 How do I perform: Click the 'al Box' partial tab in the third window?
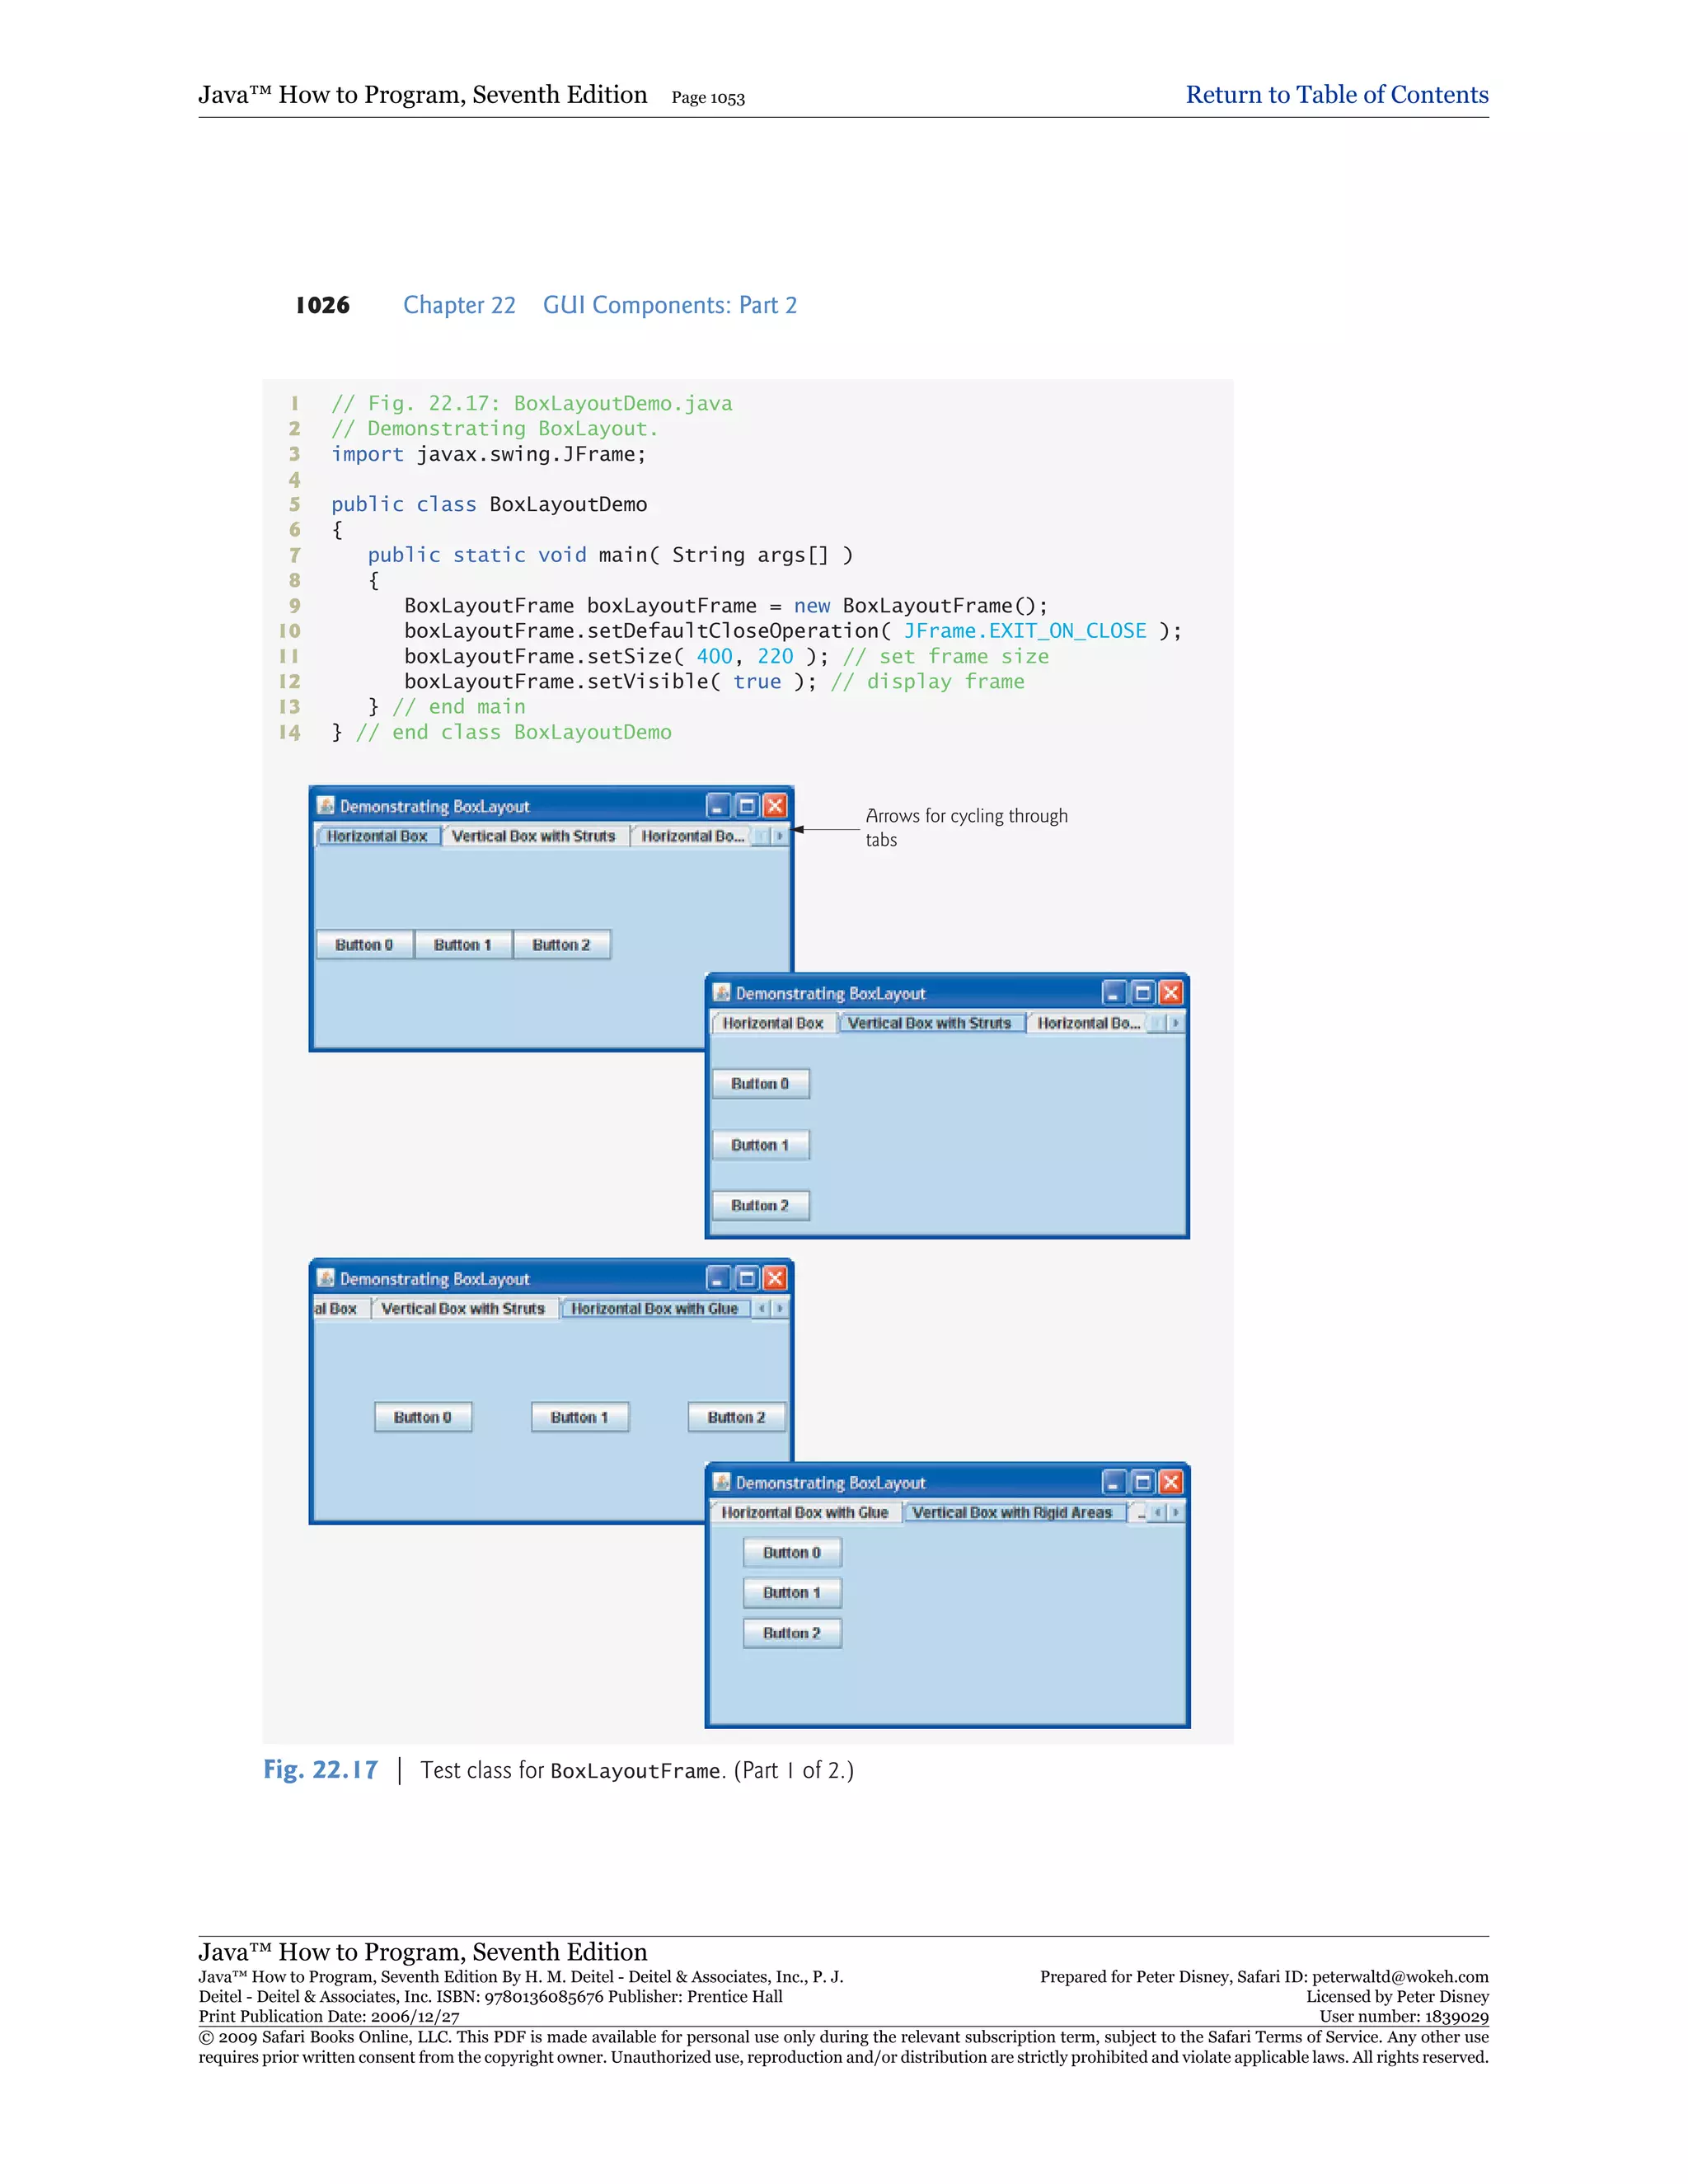(x=336, y=1308)
